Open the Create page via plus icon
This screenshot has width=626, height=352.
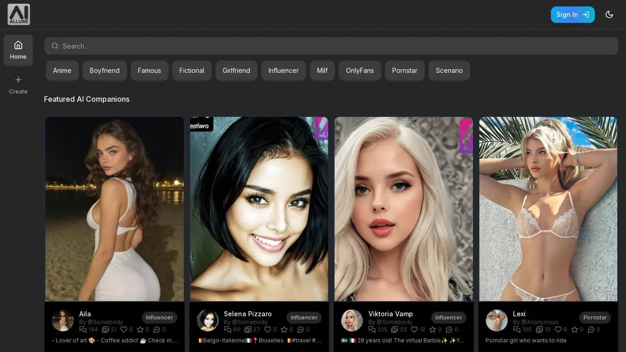click(18, 80)
